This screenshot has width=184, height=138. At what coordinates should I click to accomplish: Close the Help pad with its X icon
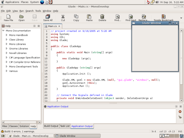[x=39, y=26]
